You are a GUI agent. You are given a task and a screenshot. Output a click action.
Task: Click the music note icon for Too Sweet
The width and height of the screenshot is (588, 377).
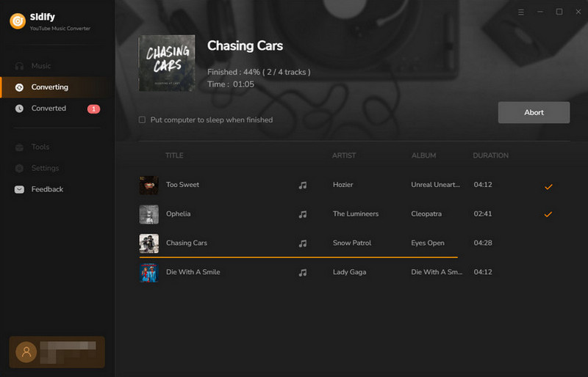tap(303, 185)
